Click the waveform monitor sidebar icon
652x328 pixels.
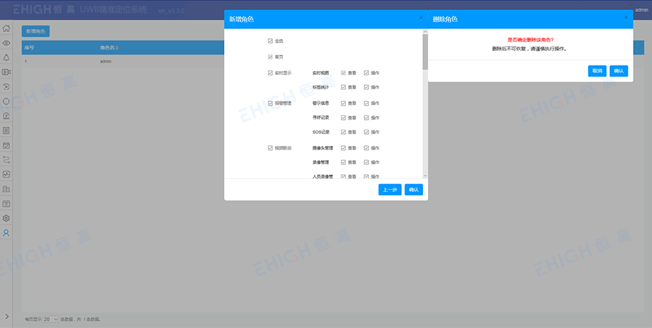tap(6, 174)
